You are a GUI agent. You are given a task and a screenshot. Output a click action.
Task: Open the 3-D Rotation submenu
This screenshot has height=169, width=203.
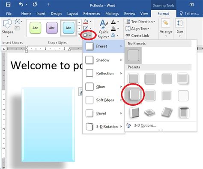click(x=104, y=127)
